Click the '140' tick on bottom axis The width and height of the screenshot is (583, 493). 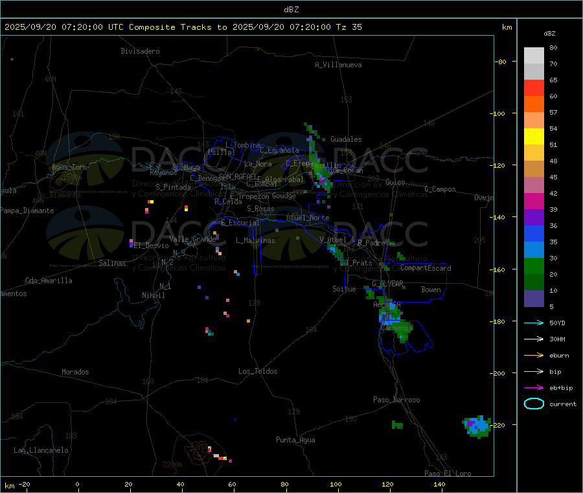[439, 484]
